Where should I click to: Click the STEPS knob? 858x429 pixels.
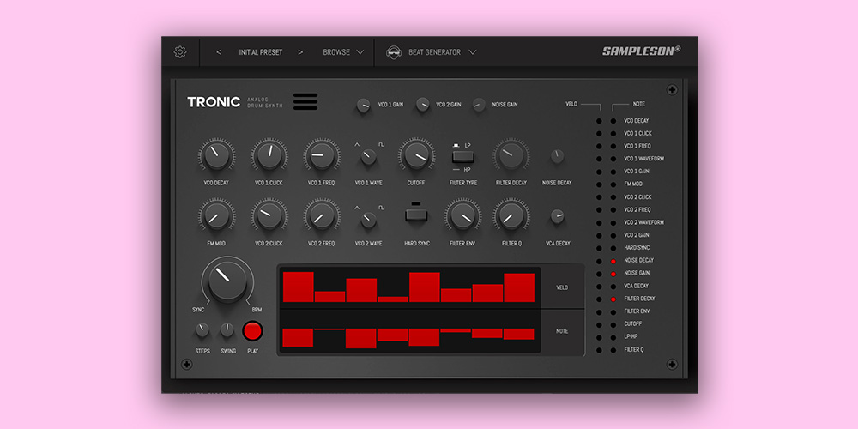pyautogui.click(x=202, y=330)
